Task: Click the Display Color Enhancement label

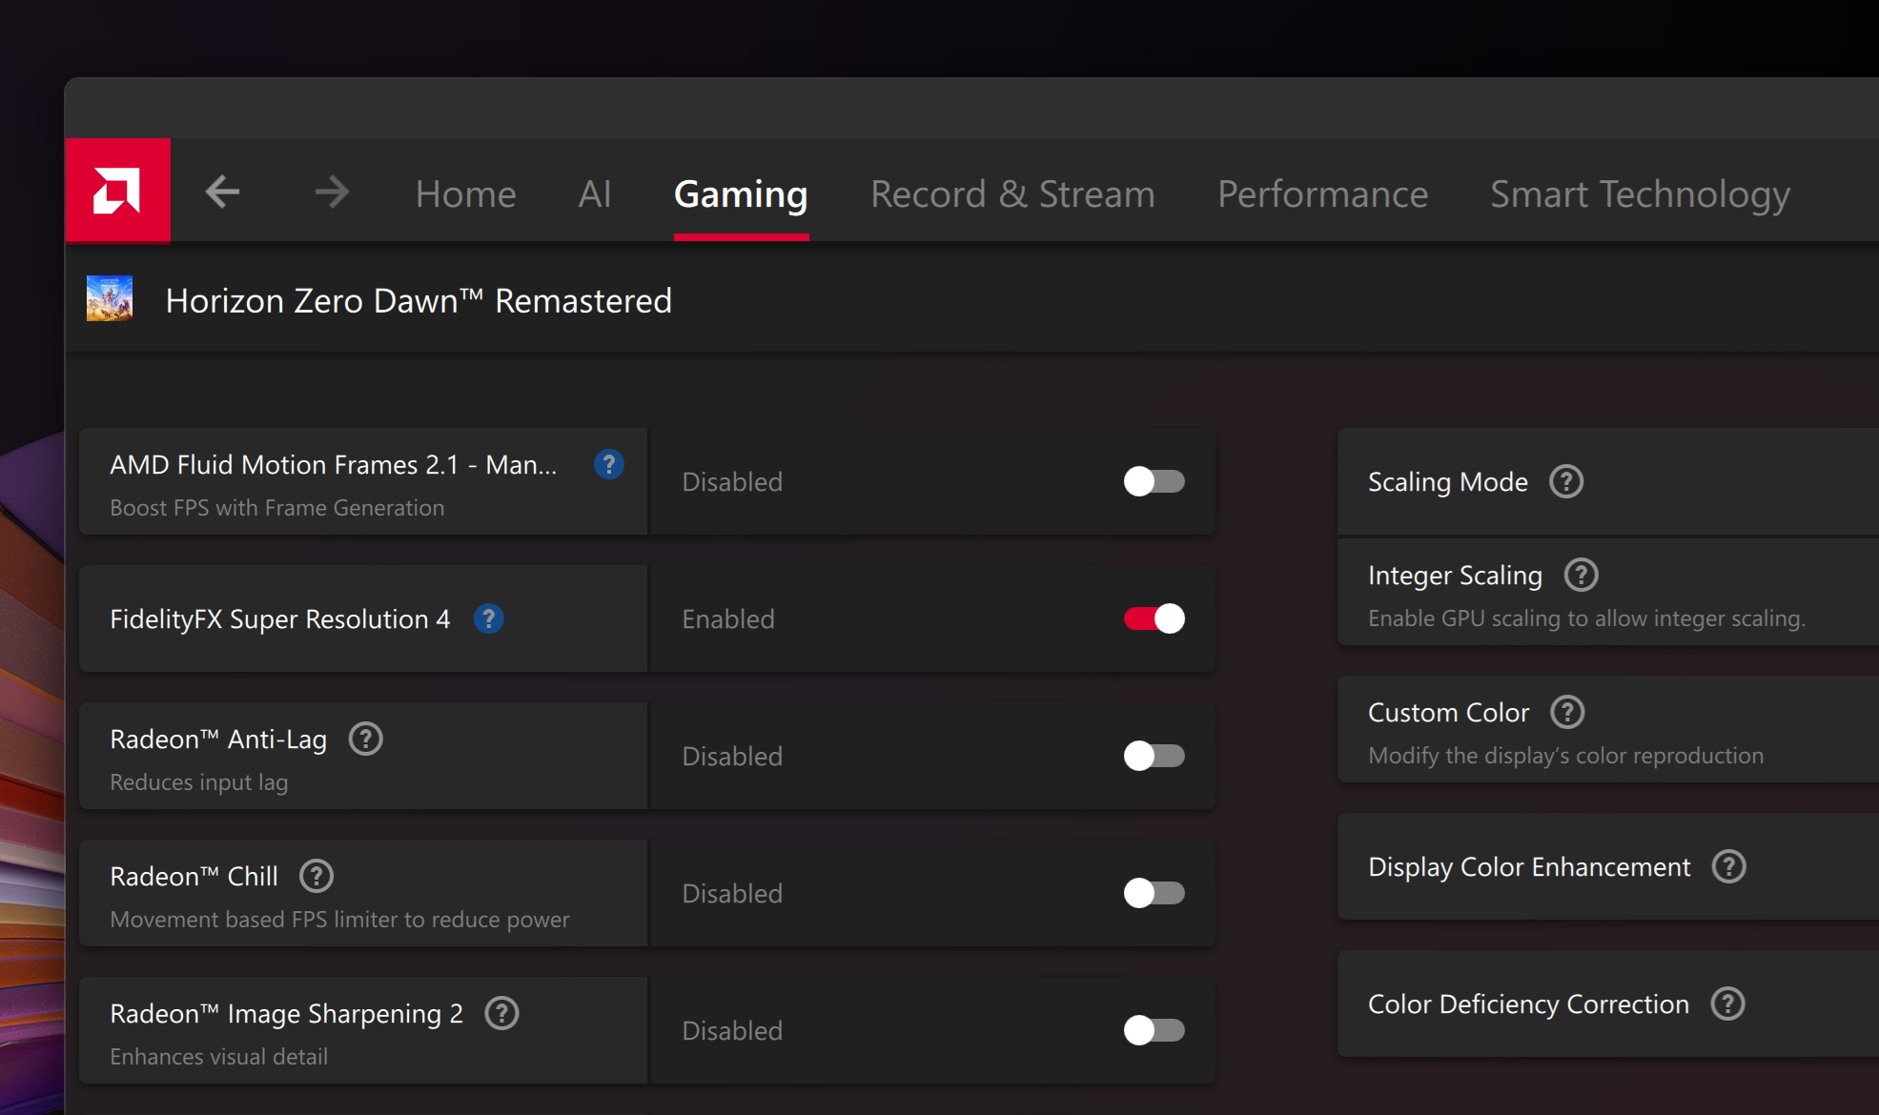Action: pyautogui.click(x=1529, y=867)
